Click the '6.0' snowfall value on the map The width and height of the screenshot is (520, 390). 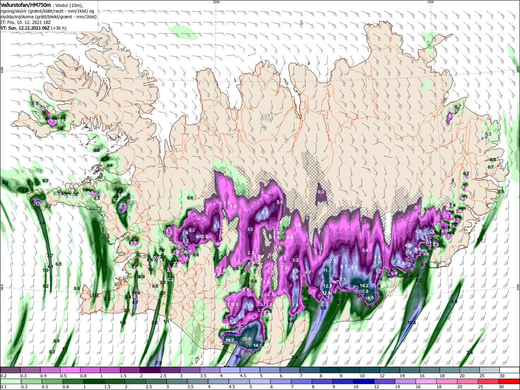point(265,212)
